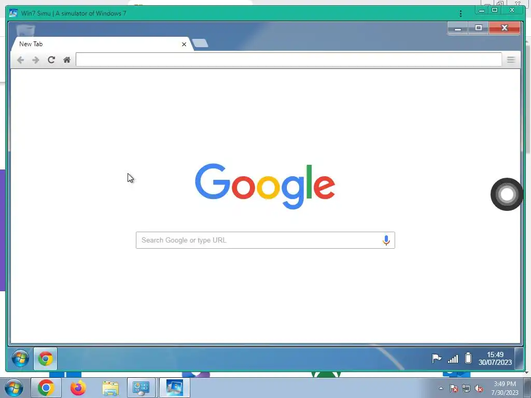Click simulator clock showing 15:49

[495, 359]
